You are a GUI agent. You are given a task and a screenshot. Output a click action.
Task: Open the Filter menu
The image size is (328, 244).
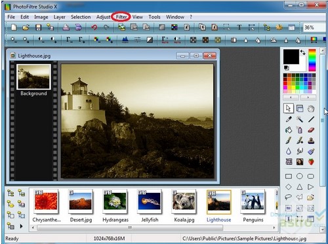pos(121,17)
